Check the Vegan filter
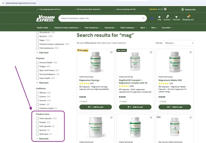Screen dimensions: 206x143 [37, 40]
